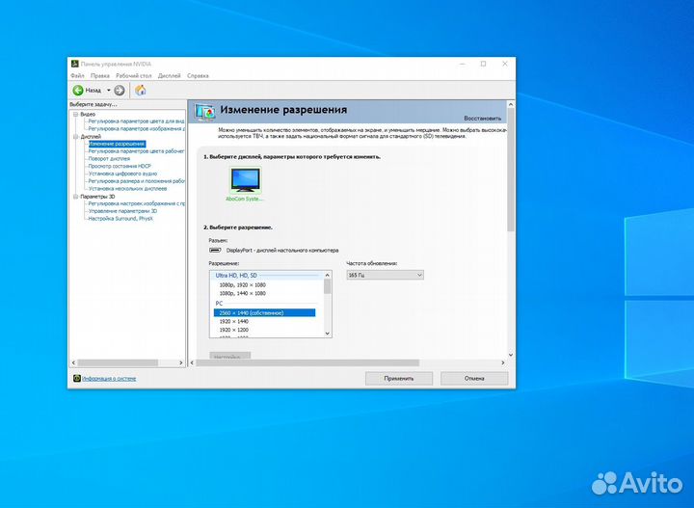694x508 pixels.
Task: Open the refresh rate 165 Гц dropdown
Action: coord(385,275)
